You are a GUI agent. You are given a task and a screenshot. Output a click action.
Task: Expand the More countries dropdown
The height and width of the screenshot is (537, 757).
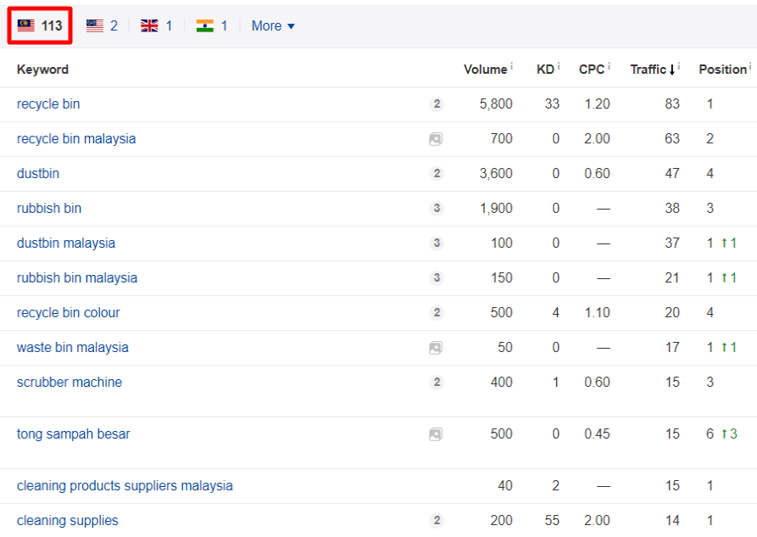273,25
